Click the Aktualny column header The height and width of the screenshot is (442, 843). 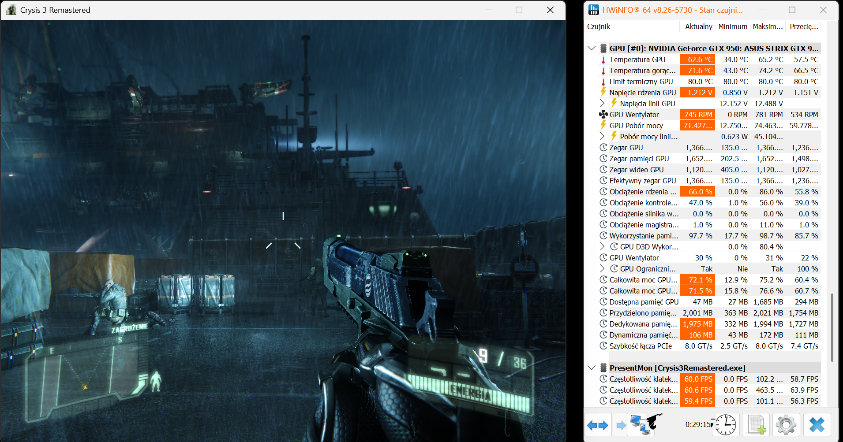point(698,27)
